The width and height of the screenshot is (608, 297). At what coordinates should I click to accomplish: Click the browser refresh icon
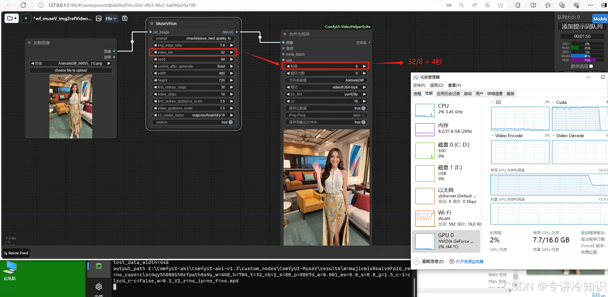tap(23, 5)
